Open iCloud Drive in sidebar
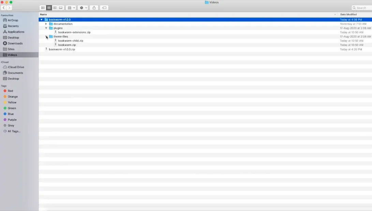 pyautogui.click(x=16, y=67)
